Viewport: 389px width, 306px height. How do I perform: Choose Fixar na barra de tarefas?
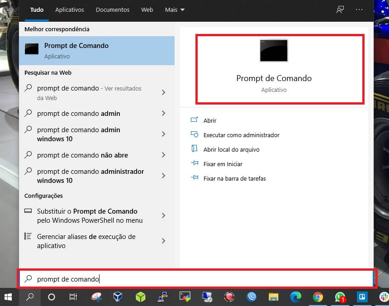tap(234, 178)
